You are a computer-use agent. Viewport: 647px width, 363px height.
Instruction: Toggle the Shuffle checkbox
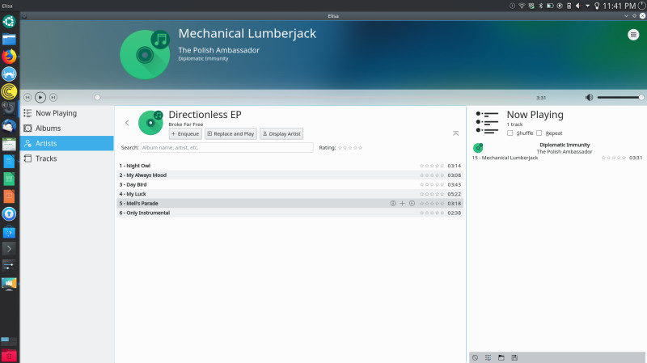click(x=510, y=133)
